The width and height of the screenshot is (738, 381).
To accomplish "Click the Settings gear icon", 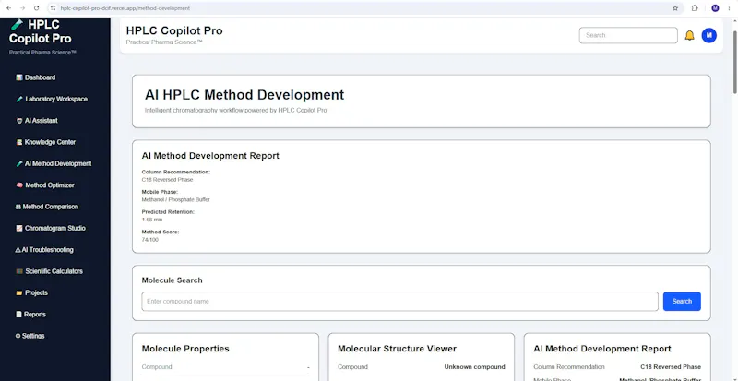I will (x=18, y=337).
